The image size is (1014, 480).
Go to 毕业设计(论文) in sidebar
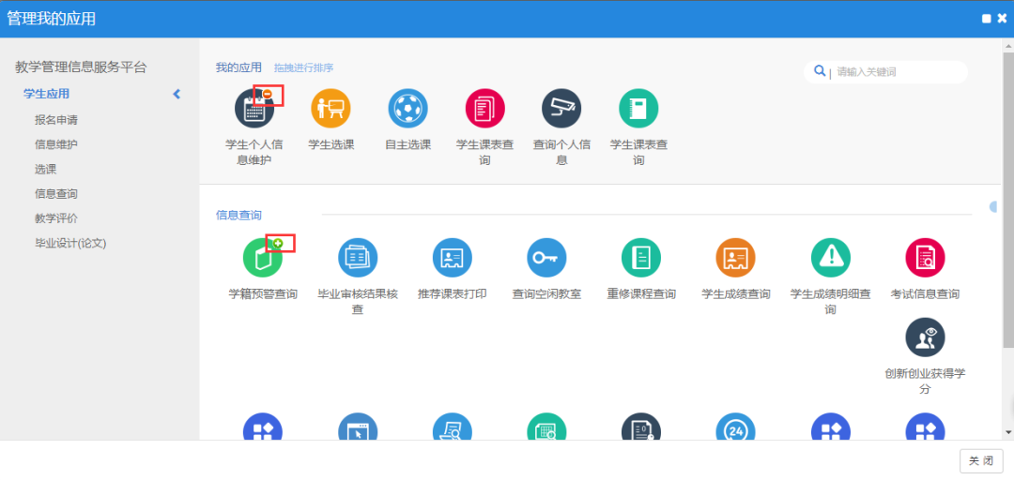pyautogui.click(x=70, y=243)
